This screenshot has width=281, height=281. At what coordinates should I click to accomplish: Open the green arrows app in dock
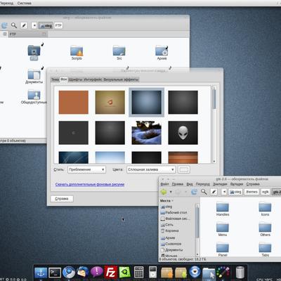(124, 273)
